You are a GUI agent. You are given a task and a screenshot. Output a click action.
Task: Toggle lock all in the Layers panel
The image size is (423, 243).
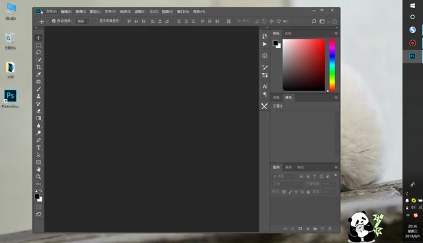309,191
